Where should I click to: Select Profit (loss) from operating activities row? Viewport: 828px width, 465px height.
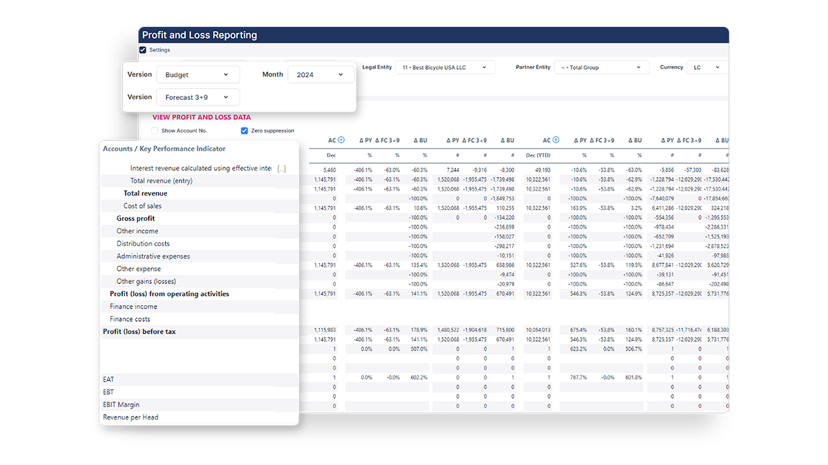click(x=199, y=294)
